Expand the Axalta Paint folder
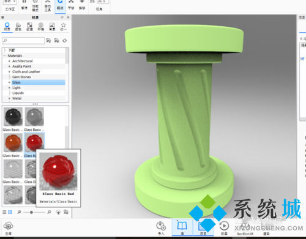This screenshot has width=306, height=239. coord(9,66)
